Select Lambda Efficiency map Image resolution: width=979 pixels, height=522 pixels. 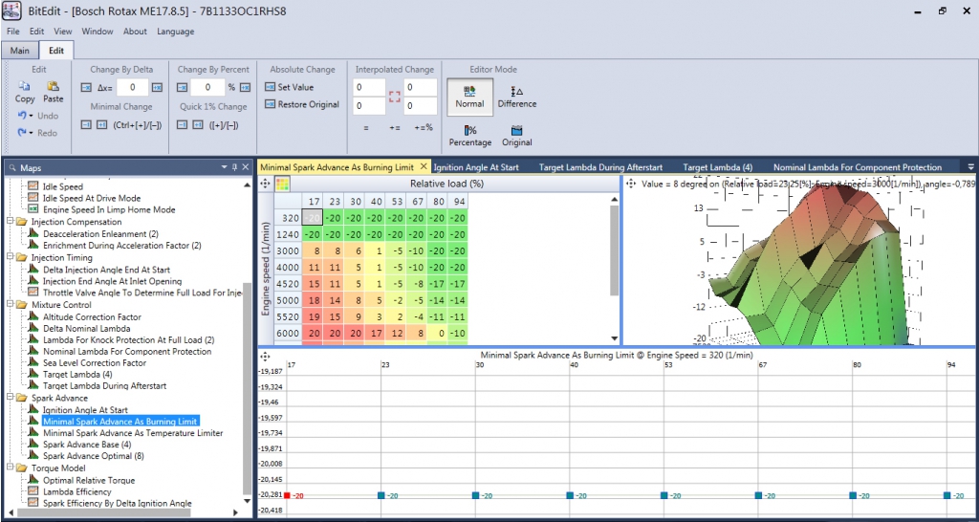coord(76,492)
